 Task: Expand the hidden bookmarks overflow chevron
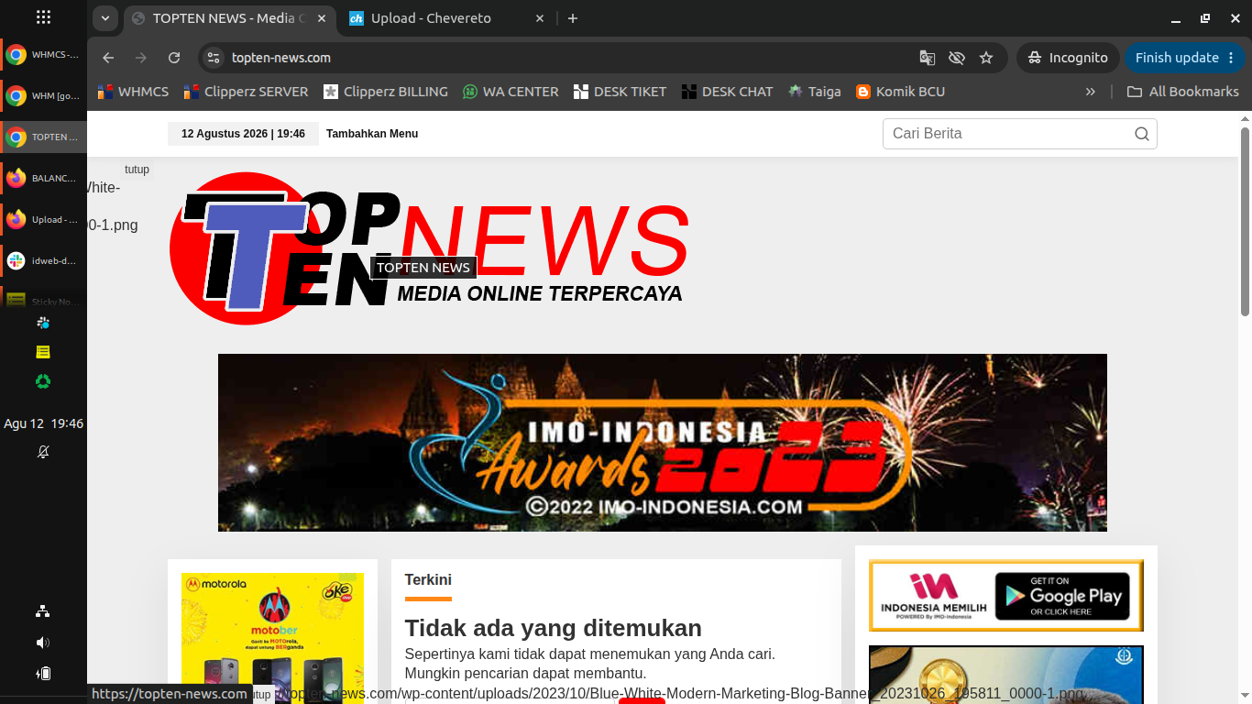coord(1091,92)
